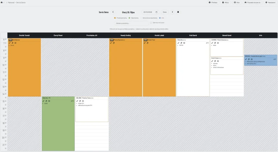Toggle eye icon on Proxima Trans card
The image size is (278, 152).
tap(83, 101)
